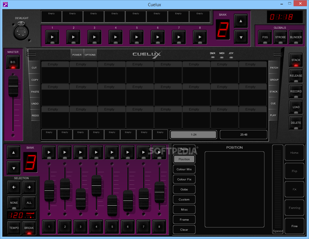This screenshot has height=239, width=309.
Task: Click fader 4 handle in lower bank
Action: pos(96,186)
